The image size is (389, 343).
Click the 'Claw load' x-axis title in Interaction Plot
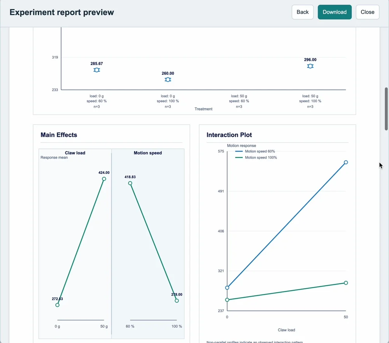pos(286,330)
